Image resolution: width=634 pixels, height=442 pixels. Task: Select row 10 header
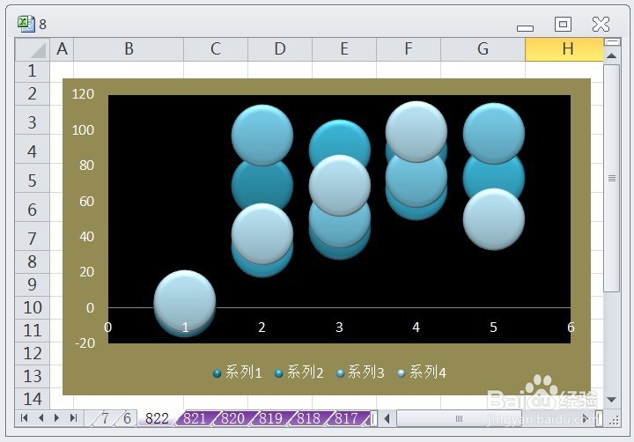tap(33, 308)
